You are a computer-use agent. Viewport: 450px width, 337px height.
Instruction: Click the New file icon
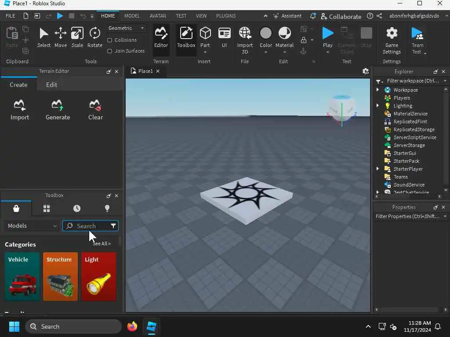(x=26, y=16)
